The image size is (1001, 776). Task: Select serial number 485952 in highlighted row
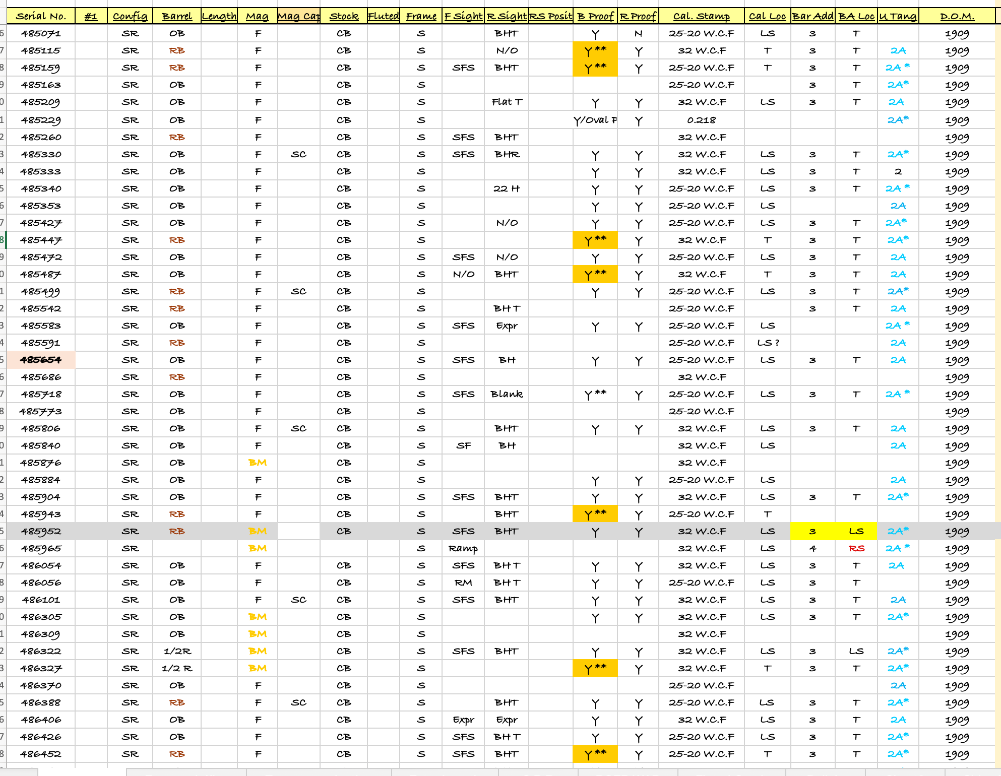(41, 531)
